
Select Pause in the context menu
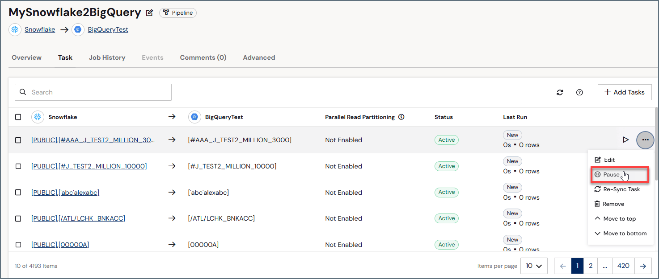pyautogui.click(x=620, y=174)
